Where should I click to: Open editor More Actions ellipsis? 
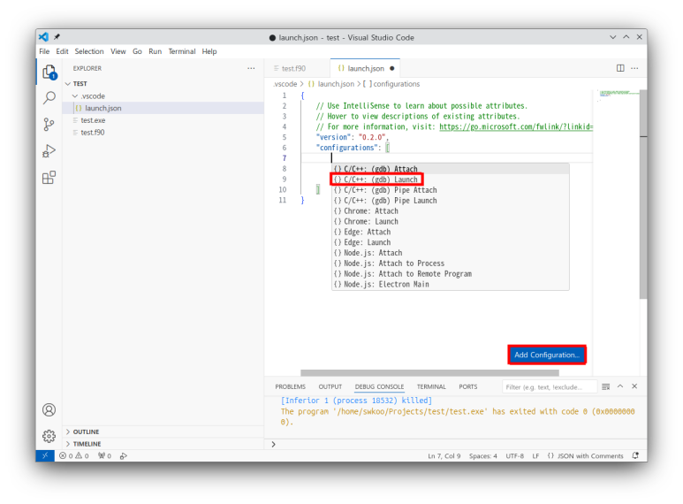pos(634,68)
